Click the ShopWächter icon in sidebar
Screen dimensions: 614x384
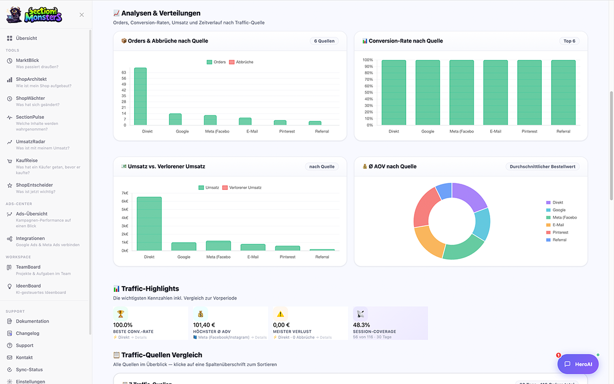pos(10,98)
